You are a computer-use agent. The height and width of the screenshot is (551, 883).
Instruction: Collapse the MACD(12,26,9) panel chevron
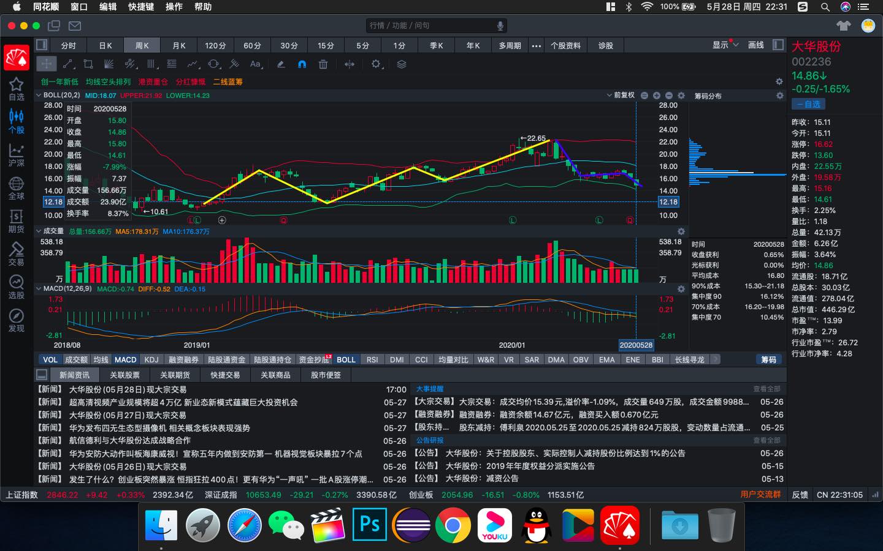39,288
